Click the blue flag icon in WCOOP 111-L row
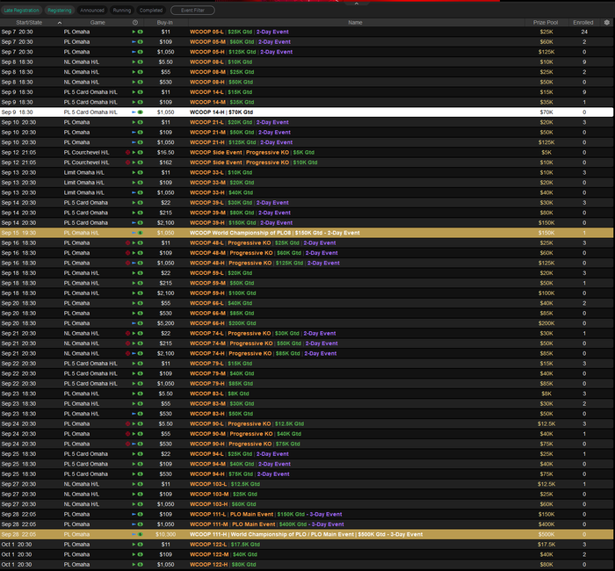The image size is (615, 571). tap(134, 515)
